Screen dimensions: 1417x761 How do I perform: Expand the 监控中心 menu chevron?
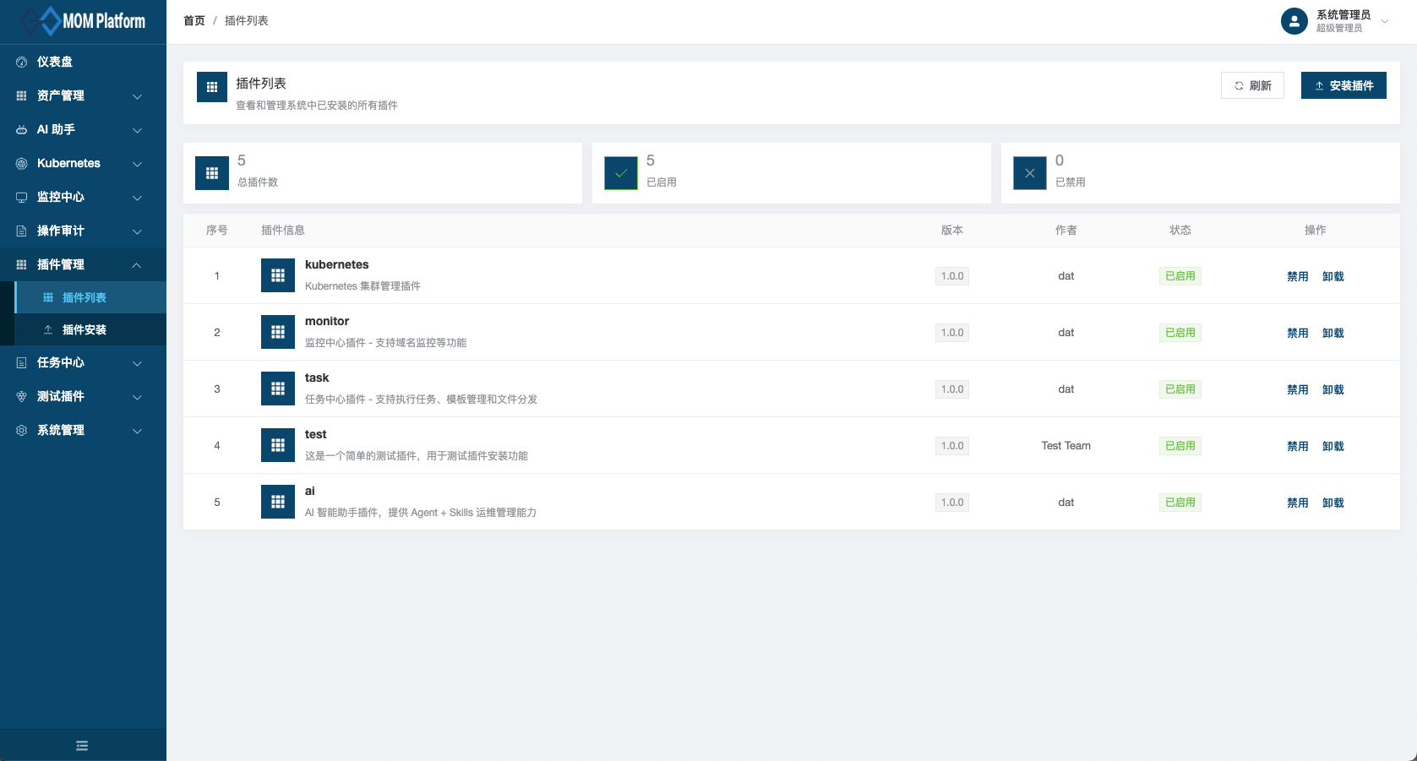[137, 198]
